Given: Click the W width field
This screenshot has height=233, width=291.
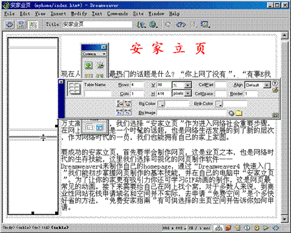Looking at the screenshot, I should [x=164, y=85].
